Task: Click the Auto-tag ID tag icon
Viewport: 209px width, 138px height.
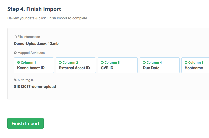Action: [15, 80]
